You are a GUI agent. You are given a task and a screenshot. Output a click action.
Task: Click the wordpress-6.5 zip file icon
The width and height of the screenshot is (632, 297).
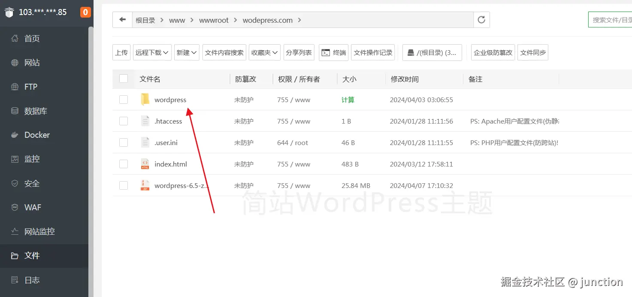[145, 185]
